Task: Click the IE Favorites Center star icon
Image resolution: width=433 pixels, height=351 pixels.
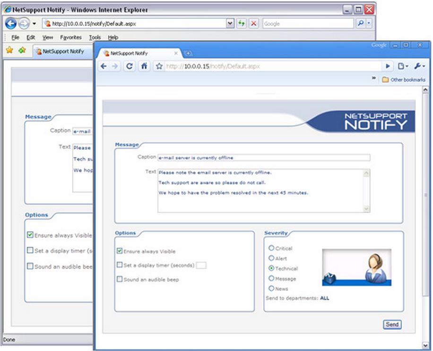Action: point(9,50)
